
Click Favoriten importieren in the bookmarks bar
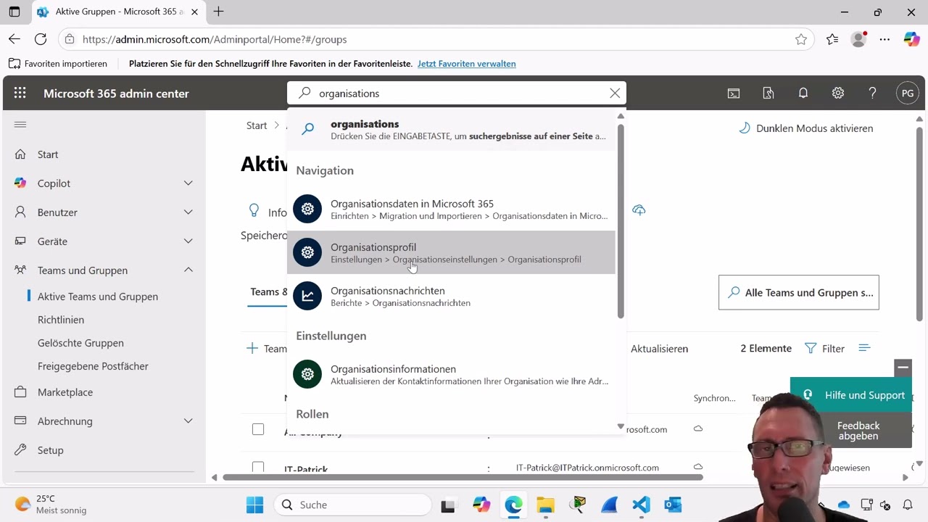coord(57,64)
